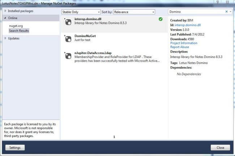Click the interop.domino.dll package icon

[x=68, y=22]
